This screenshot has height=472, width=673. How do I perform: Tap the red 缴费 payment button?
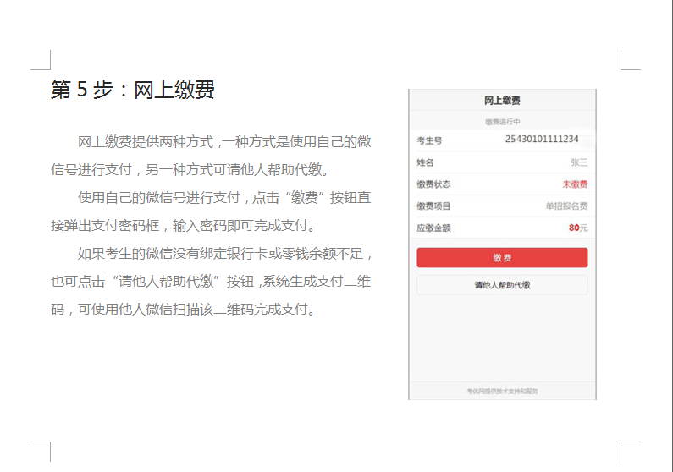click(502, 258)
